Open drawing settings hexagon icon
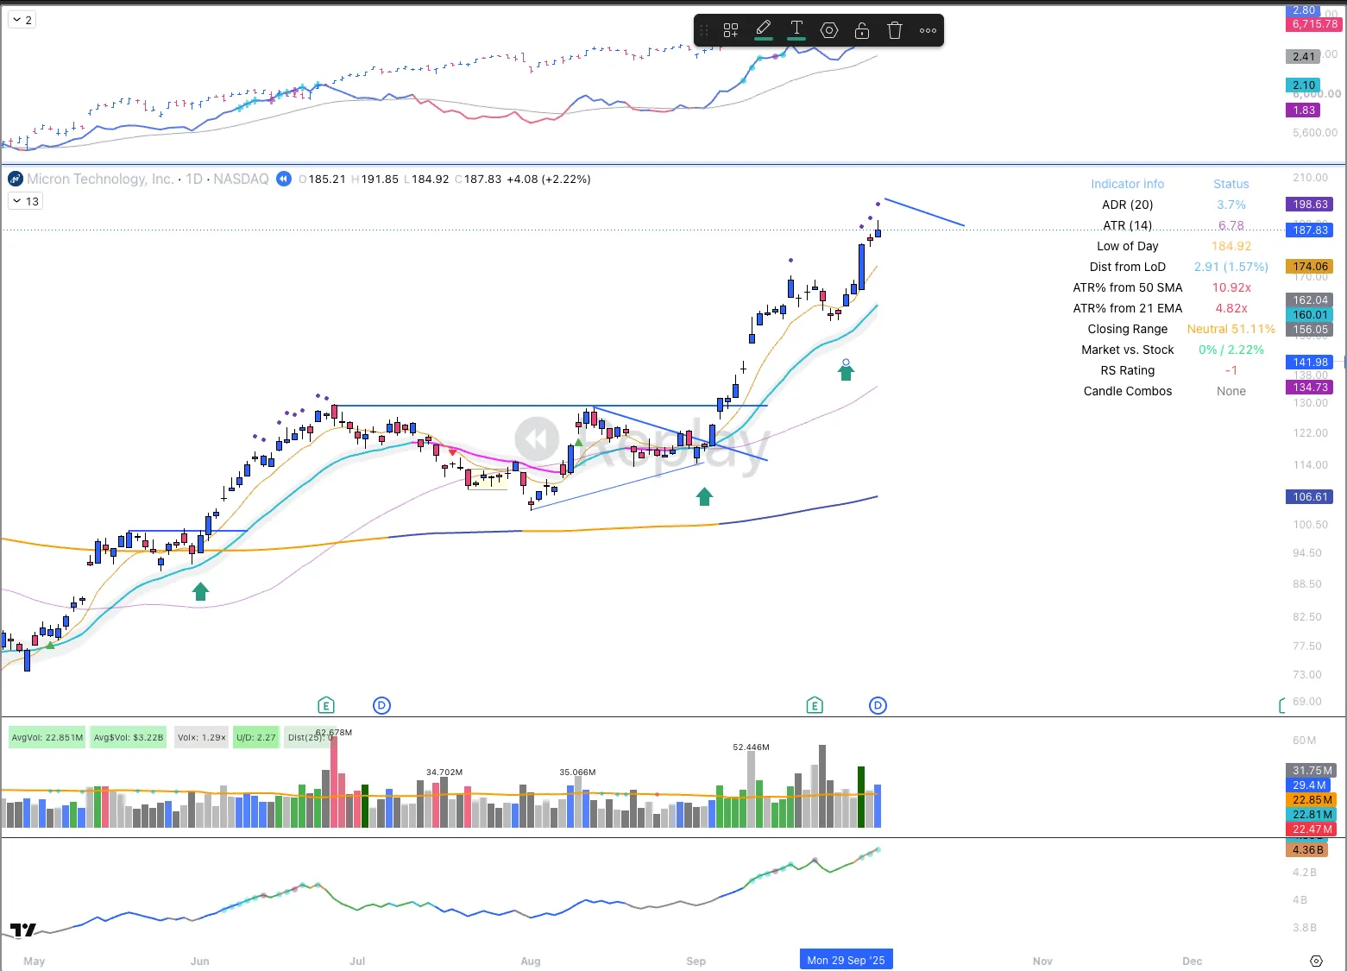 (829, 30)
